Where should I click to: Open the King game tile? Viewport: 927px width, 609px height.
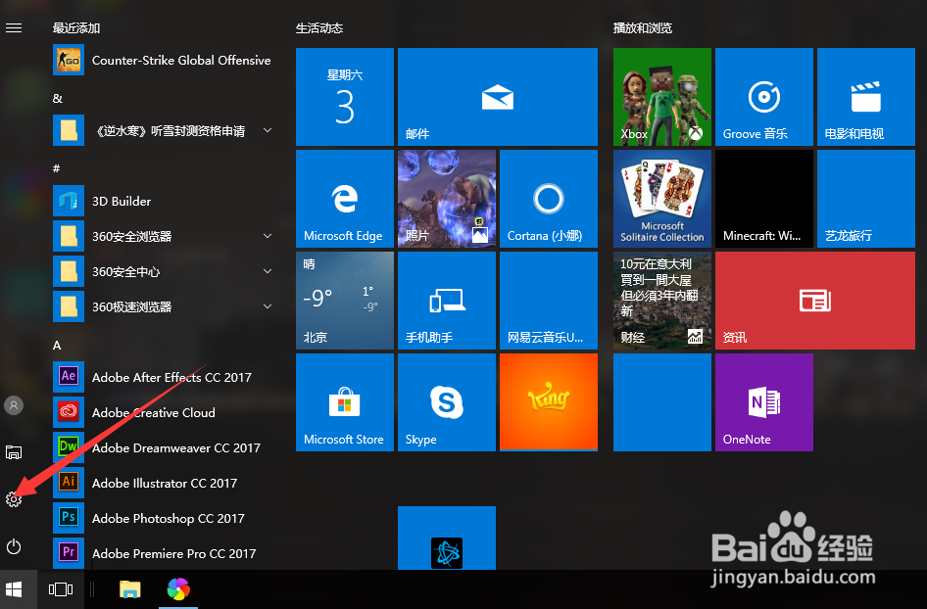click(x=549, y=402)
